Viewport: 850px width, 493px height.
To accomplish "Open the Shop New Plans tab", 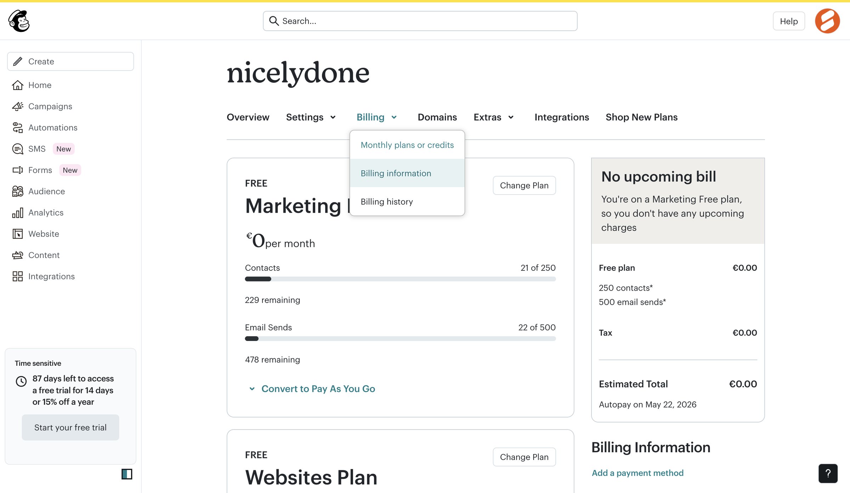I will coord(641,117).
